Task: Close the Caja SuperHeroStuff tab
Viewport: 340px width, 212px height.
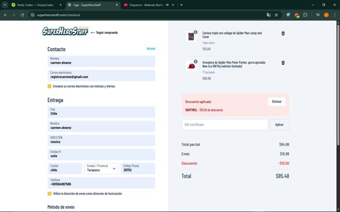Action: coord(117,5)
